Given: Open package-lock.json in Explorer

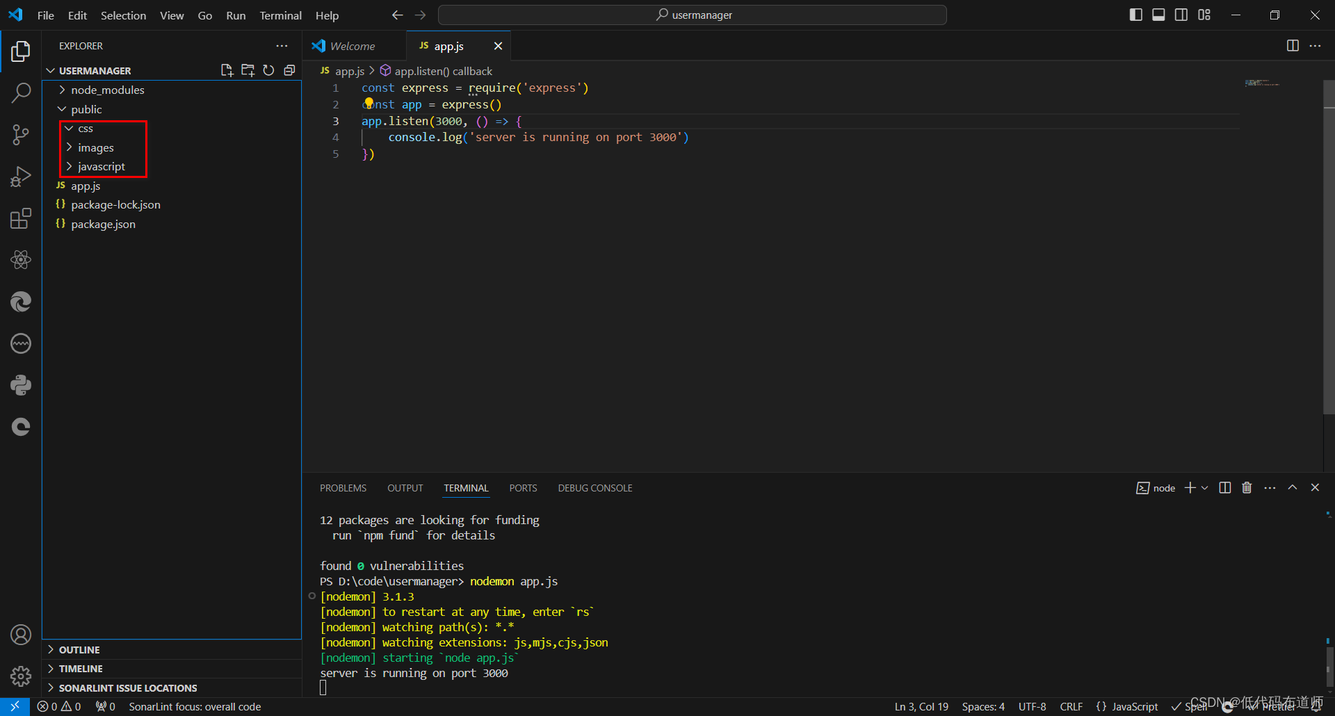Looking at the screenshot, I should [171, 205].
